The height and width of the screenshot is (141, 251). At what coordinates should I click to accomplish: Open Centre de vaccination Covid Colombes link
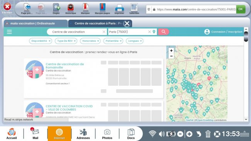pos(69,108)
